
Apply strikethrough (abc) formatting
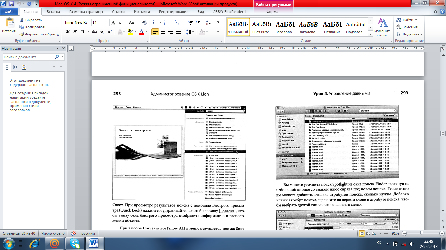pos(94,32)
